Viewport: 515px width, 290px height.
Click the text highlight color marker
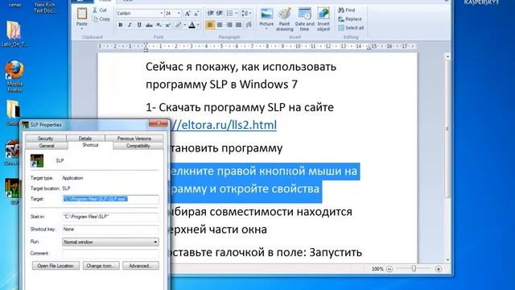[179, 25]
